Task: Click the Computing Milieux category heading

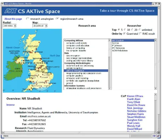Action: tap(74, 41)
